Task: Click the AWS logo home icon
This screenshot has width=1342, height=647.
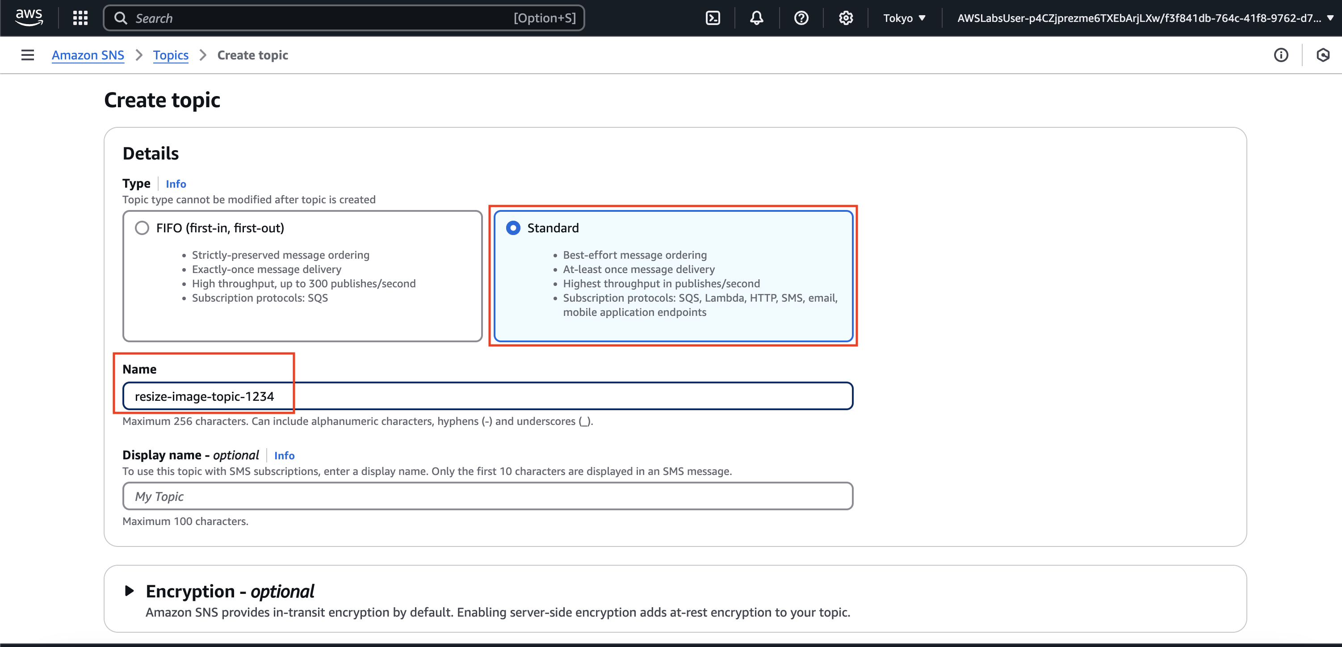Action: coord(29,18)
